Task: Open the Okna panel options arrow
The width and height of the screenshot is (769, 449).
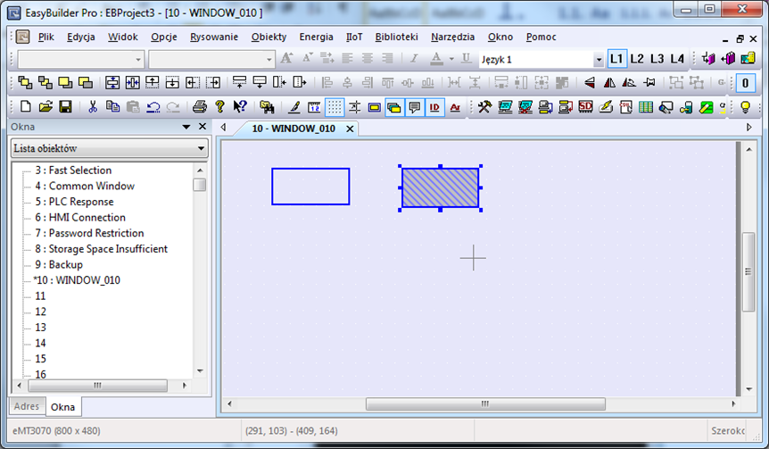Action: point(186,127)
